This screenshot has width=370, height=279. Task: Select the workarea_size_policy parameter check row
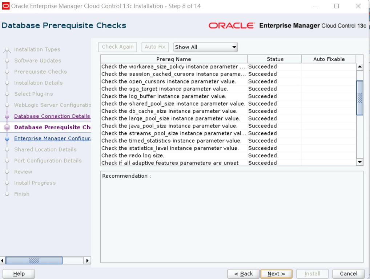(228, 67)
